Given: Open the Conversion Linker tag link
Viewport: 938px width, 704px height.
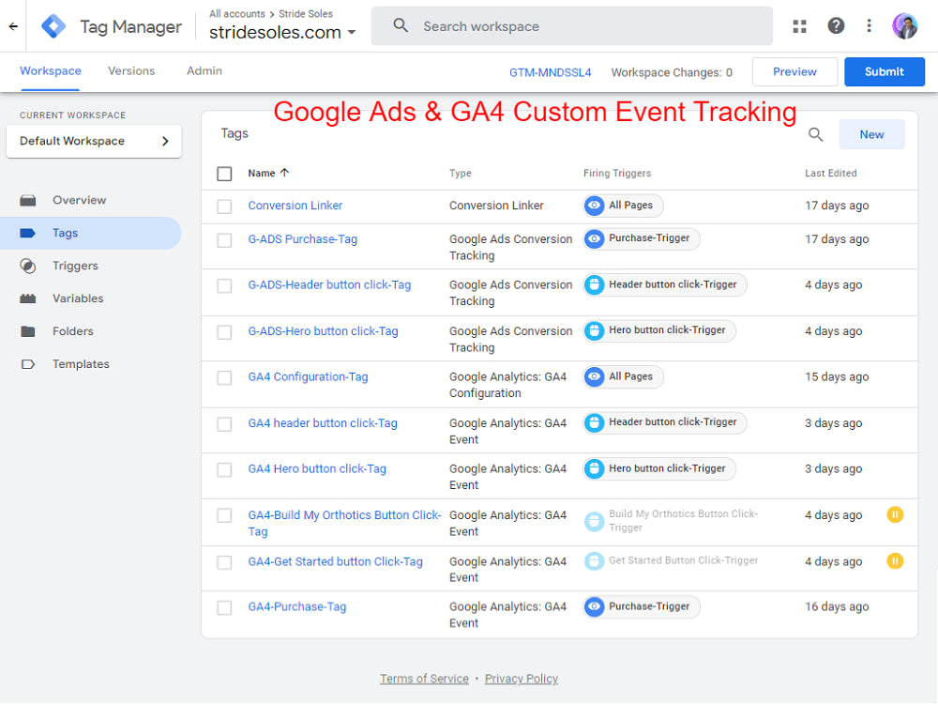Looking at the screenshot, I should 295,206.
